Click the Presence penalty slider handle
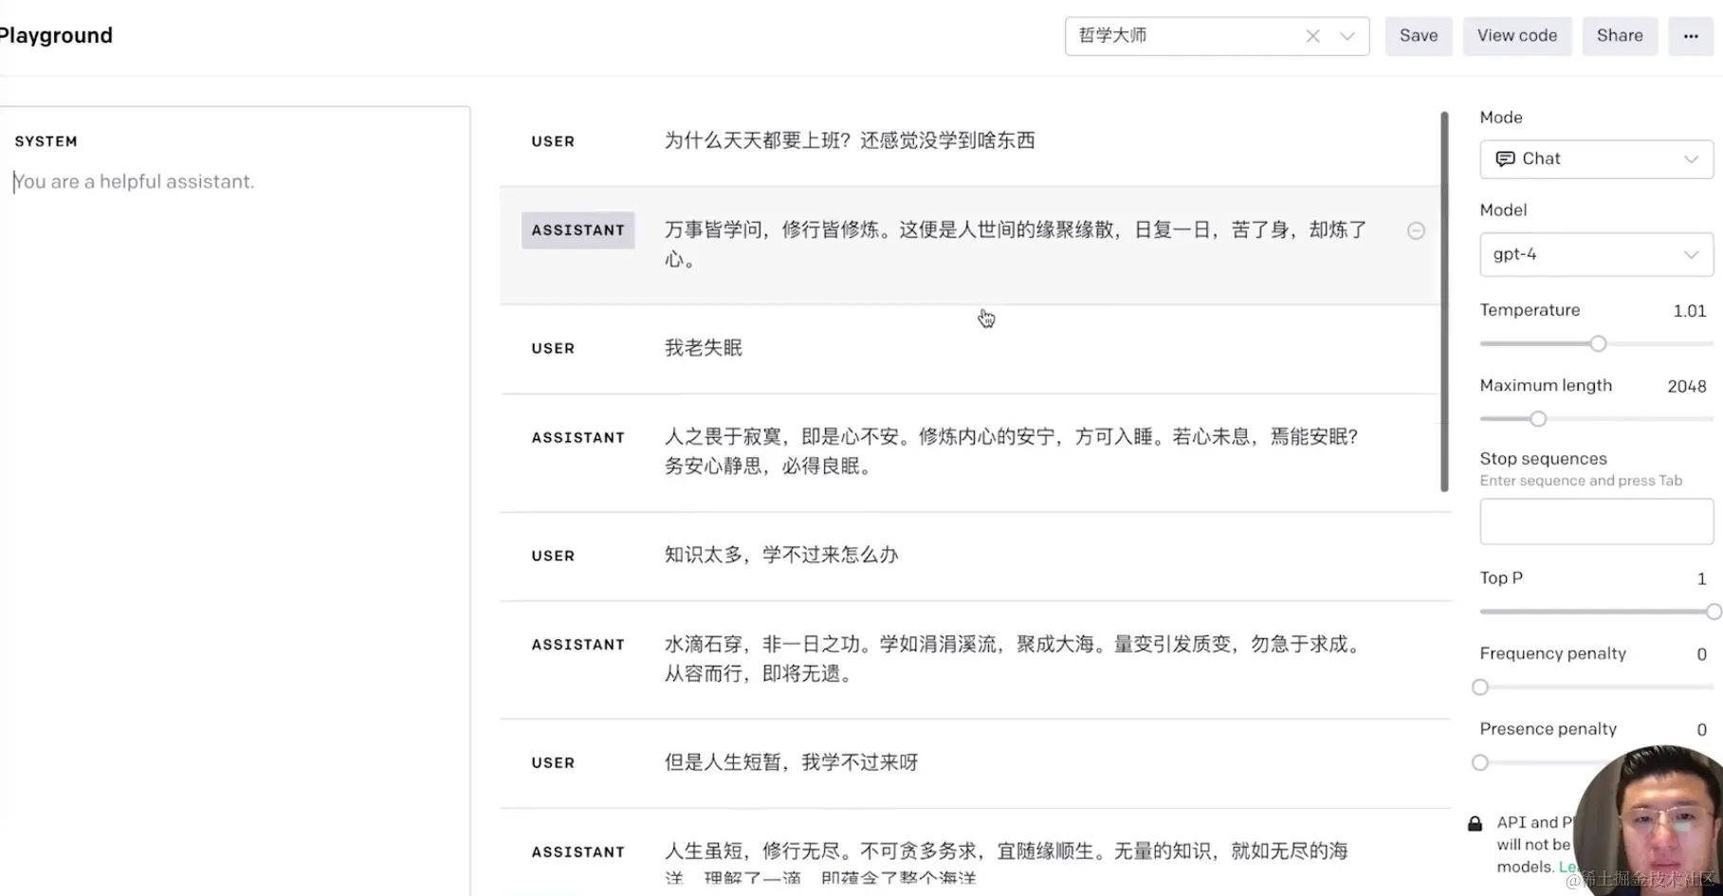Viewport: 1723px width, 896px height. click(1480, 762)
